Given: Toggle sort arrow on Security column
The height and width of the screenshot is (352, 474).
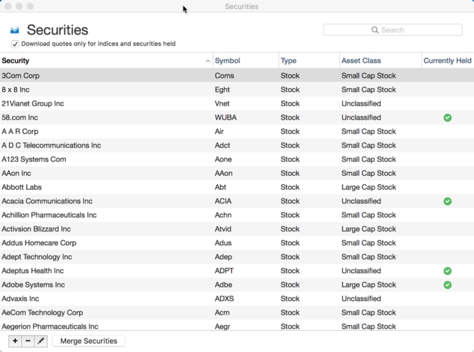Looking at the screenshot, I should pos(208,61).
